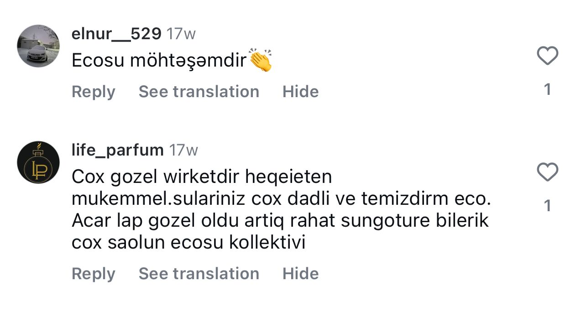Like the life_parfum comment with heart icon
The image size is (586, 322).
click(547, 172)
